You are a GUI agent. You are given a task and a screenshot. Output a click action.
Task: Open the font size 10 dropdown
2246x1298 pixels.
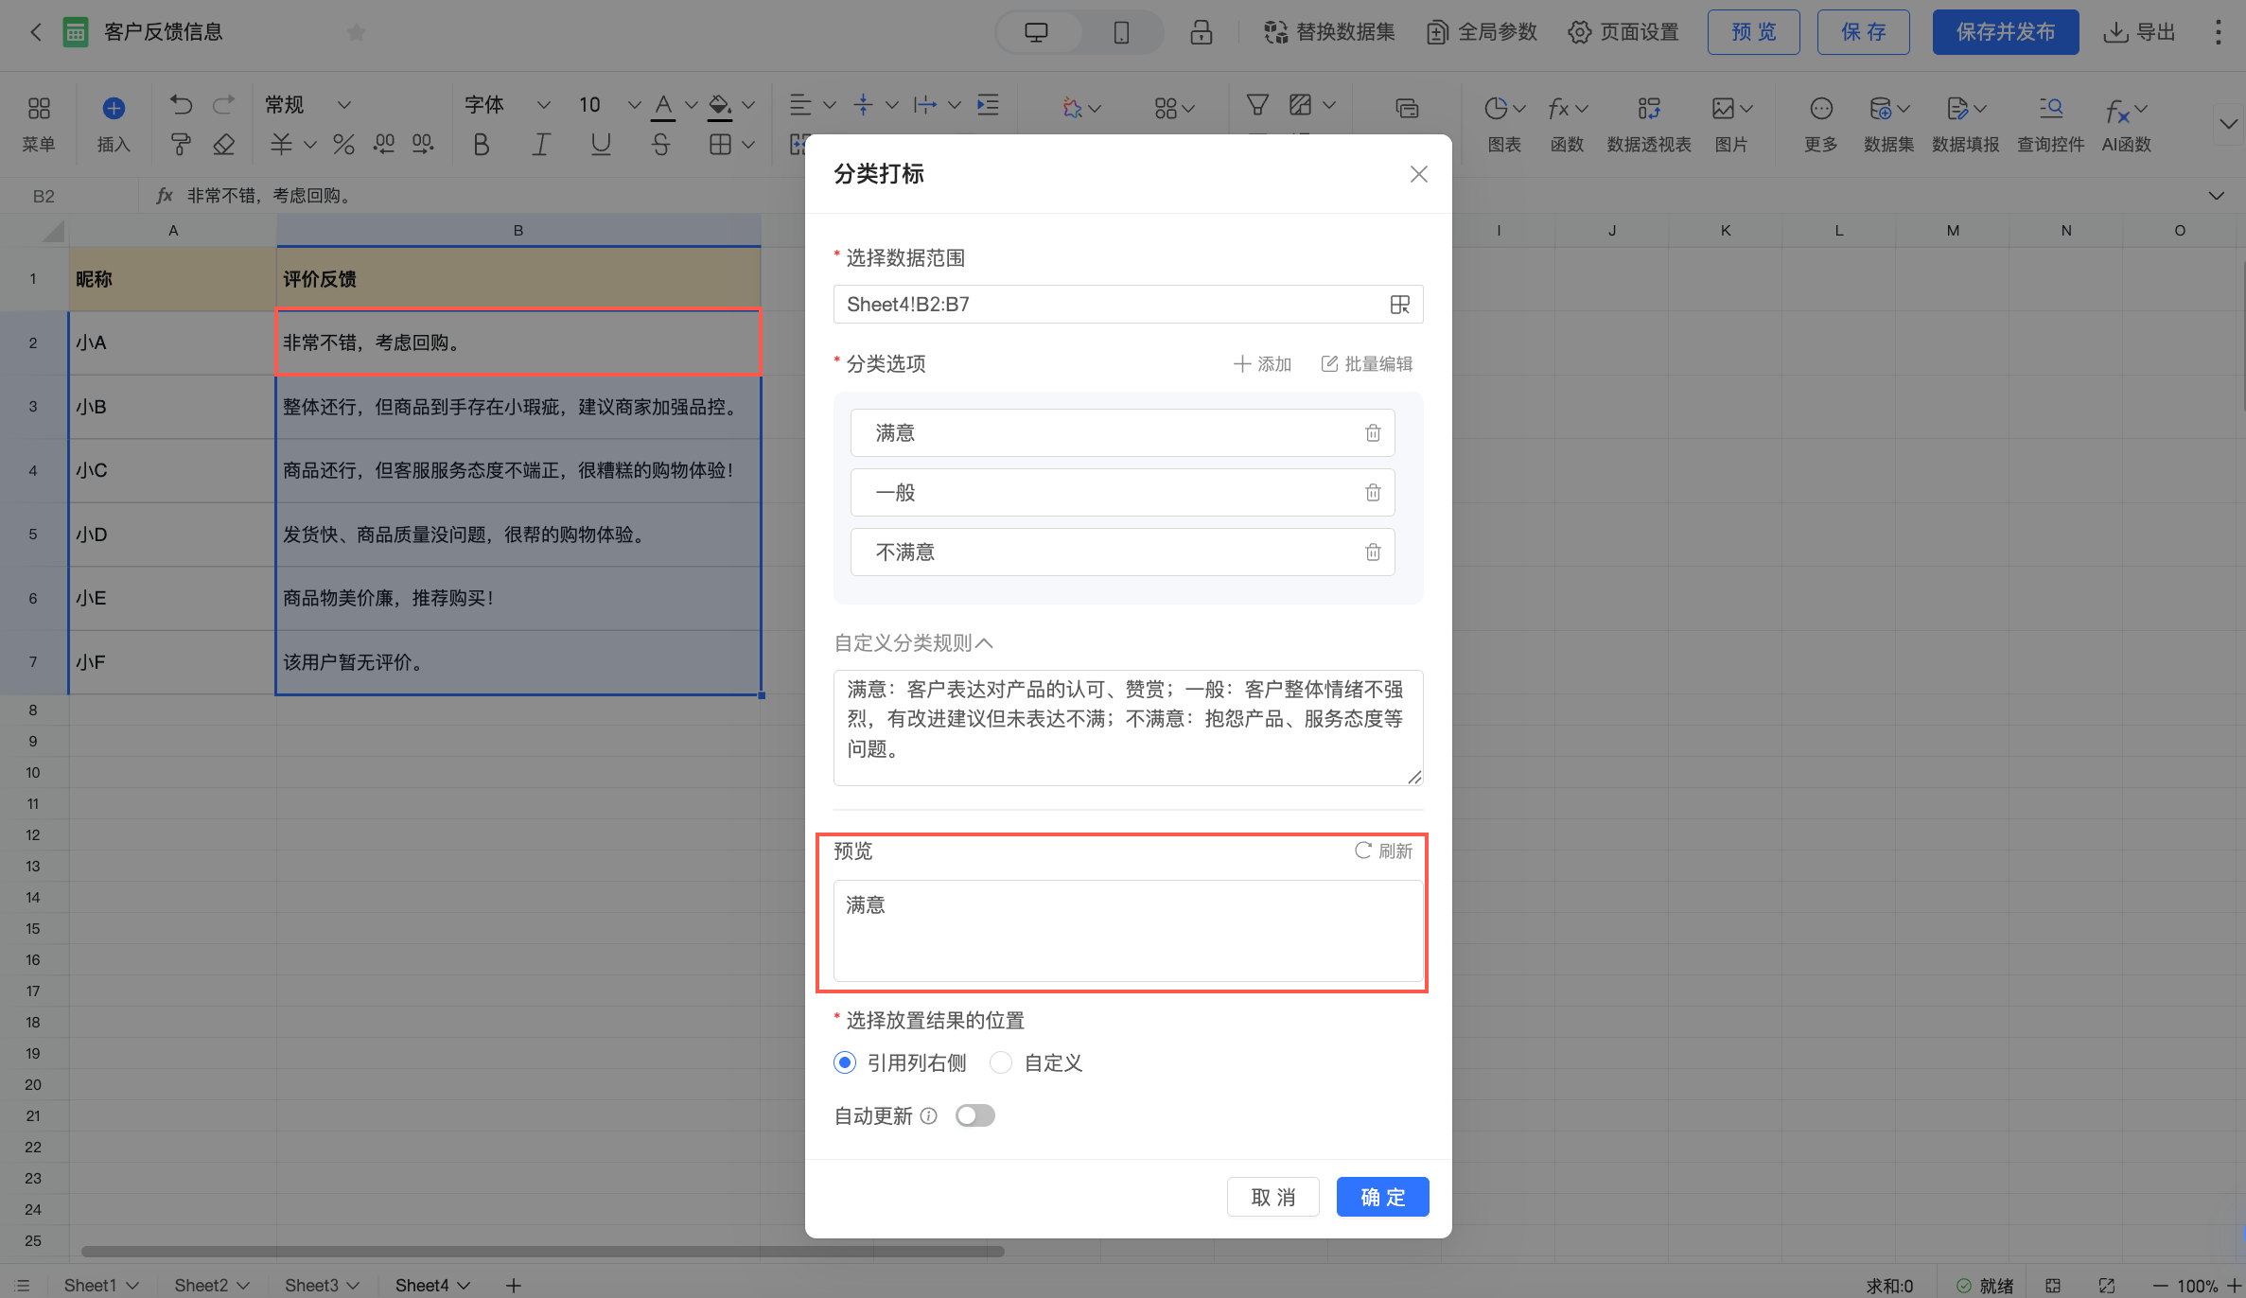click(x=634, y=105)
